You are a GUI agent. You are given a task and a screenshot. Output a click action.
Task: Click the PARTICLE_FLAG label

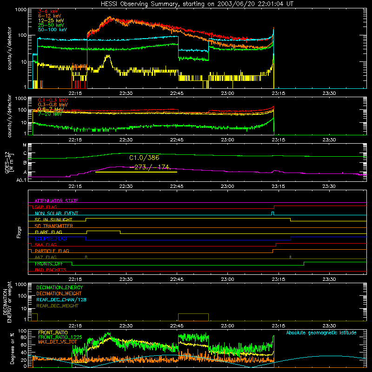click(x=52, y=251)
